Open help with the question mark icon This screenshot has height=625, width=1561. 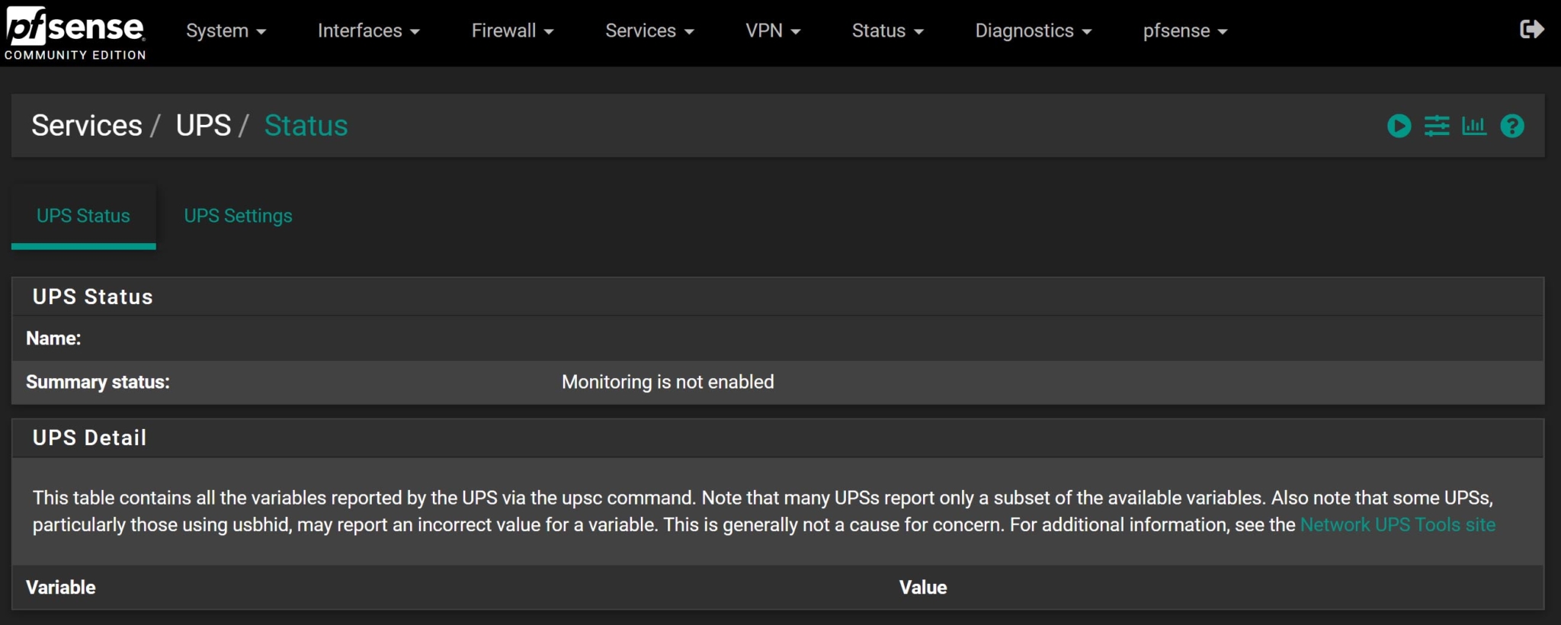pos(1512,126)
